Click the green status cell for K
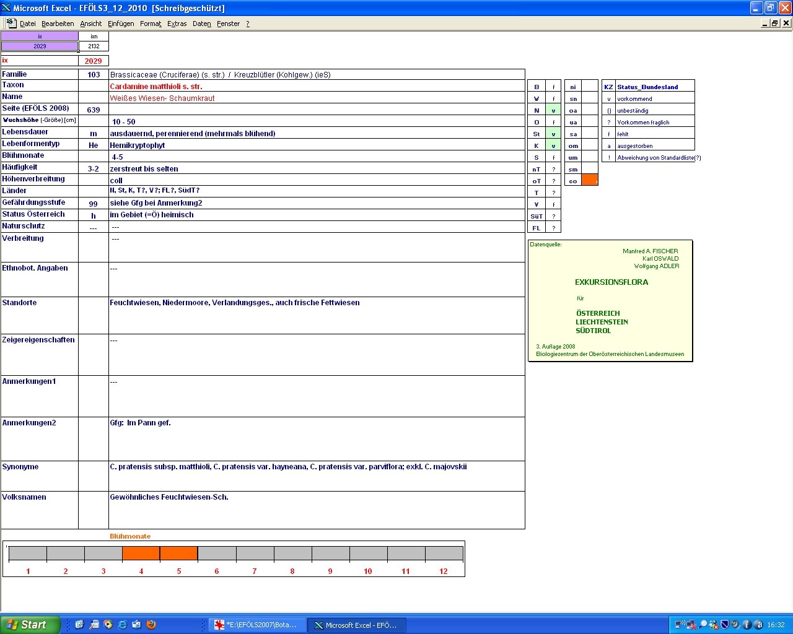 pos(553,145)
